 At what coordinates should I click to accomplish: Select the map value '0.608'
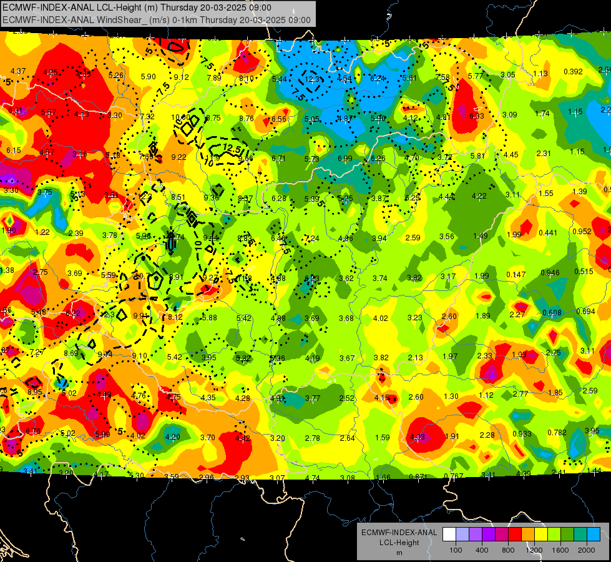point(552,313)
